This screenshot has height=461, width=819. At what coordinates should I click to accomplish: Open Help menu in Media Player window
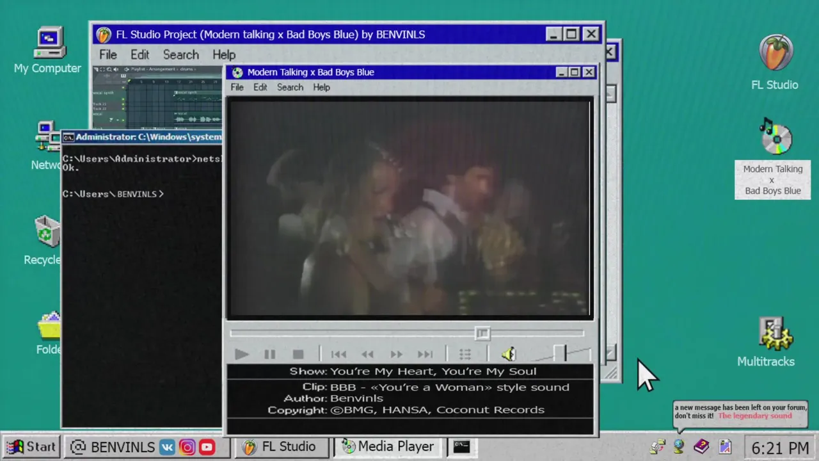321,87
